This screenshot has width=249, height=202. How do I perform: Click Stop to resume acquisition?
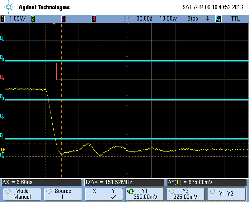[192, 18]
